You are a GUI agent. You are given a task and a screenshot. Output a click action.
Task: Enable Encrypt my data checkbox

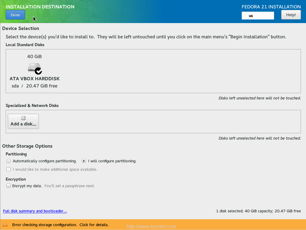[8, 186]
